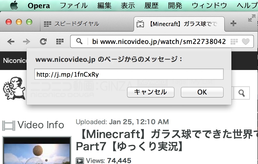Open the 履歴 menu
The width and height of the screenshot is (258, 164).
[x=151, y=6]
